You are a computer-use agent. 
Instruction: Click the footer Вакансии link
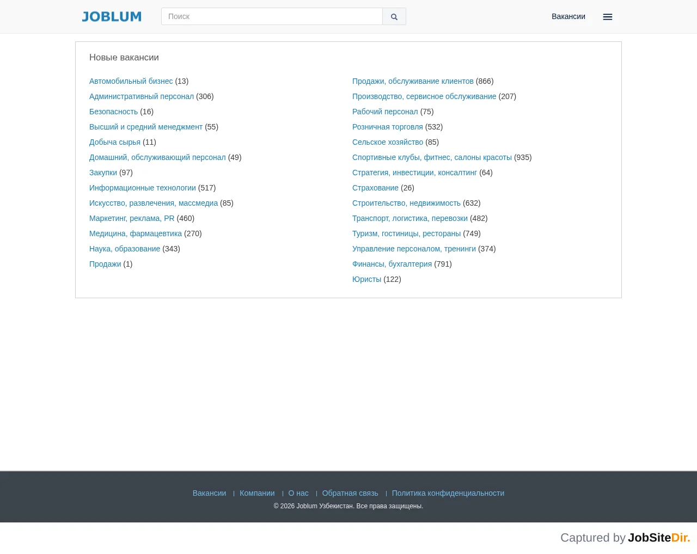(x=209, y=493)
